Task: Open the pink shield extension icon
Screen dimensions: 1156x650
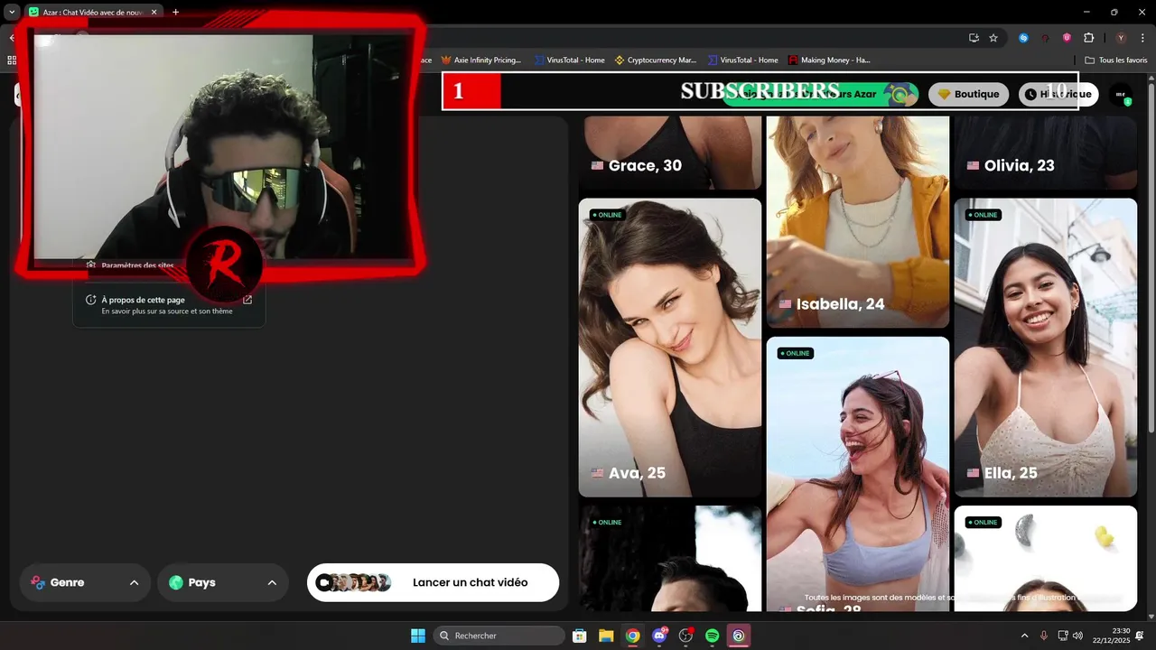Action: (1067, 38)
